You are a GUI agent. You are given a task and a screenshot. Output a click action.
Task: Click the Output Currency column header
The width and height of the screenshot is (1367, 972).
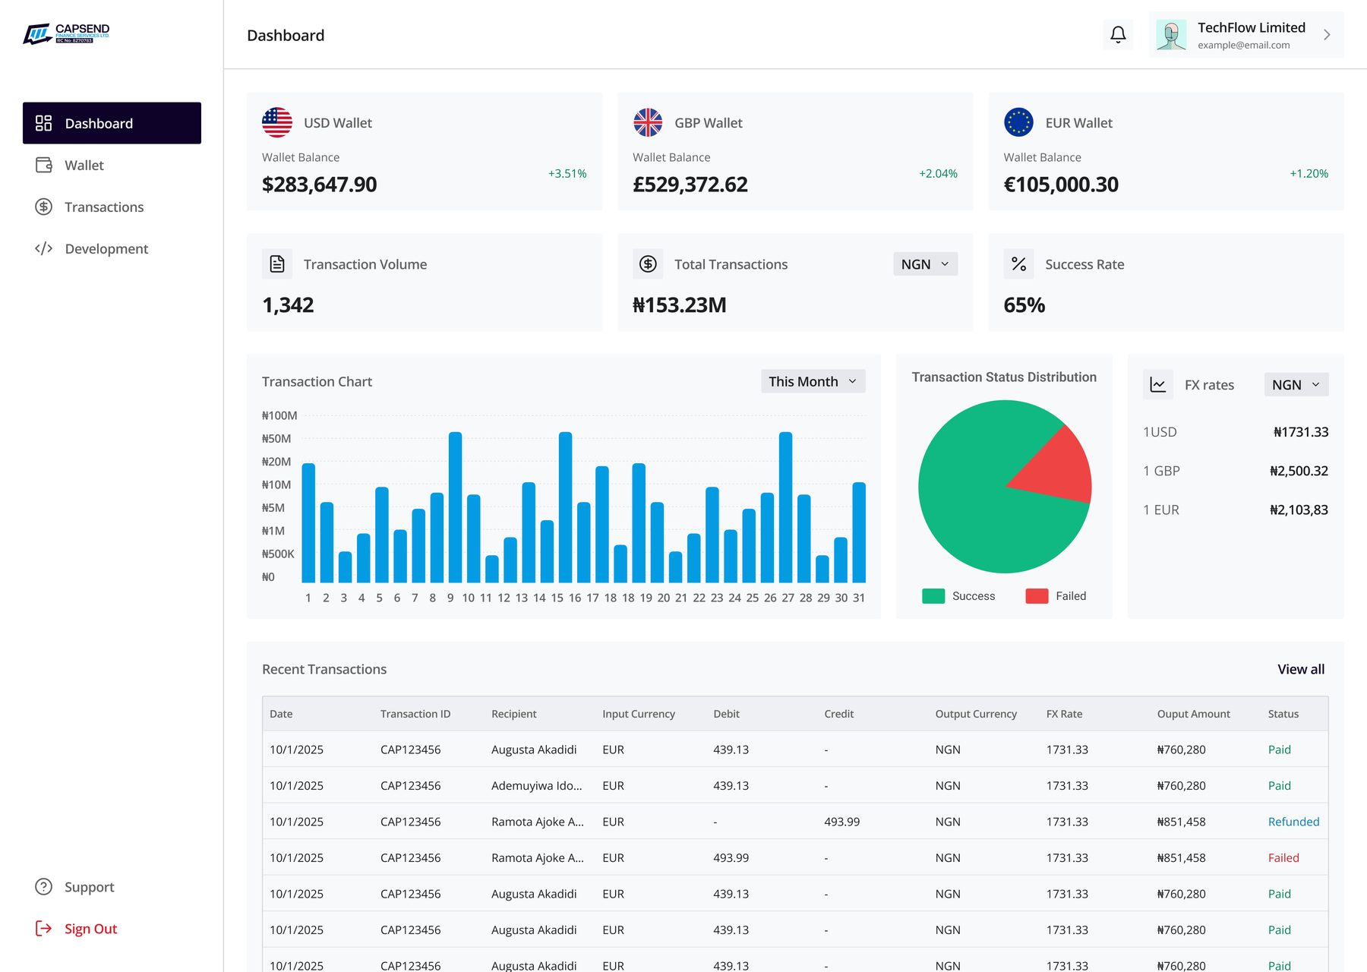(x=976, y=714)
